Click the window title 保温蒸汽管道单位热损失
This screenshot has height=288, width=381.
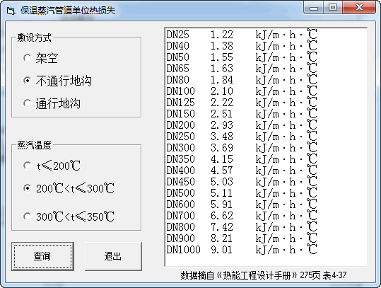click(68, 11)
